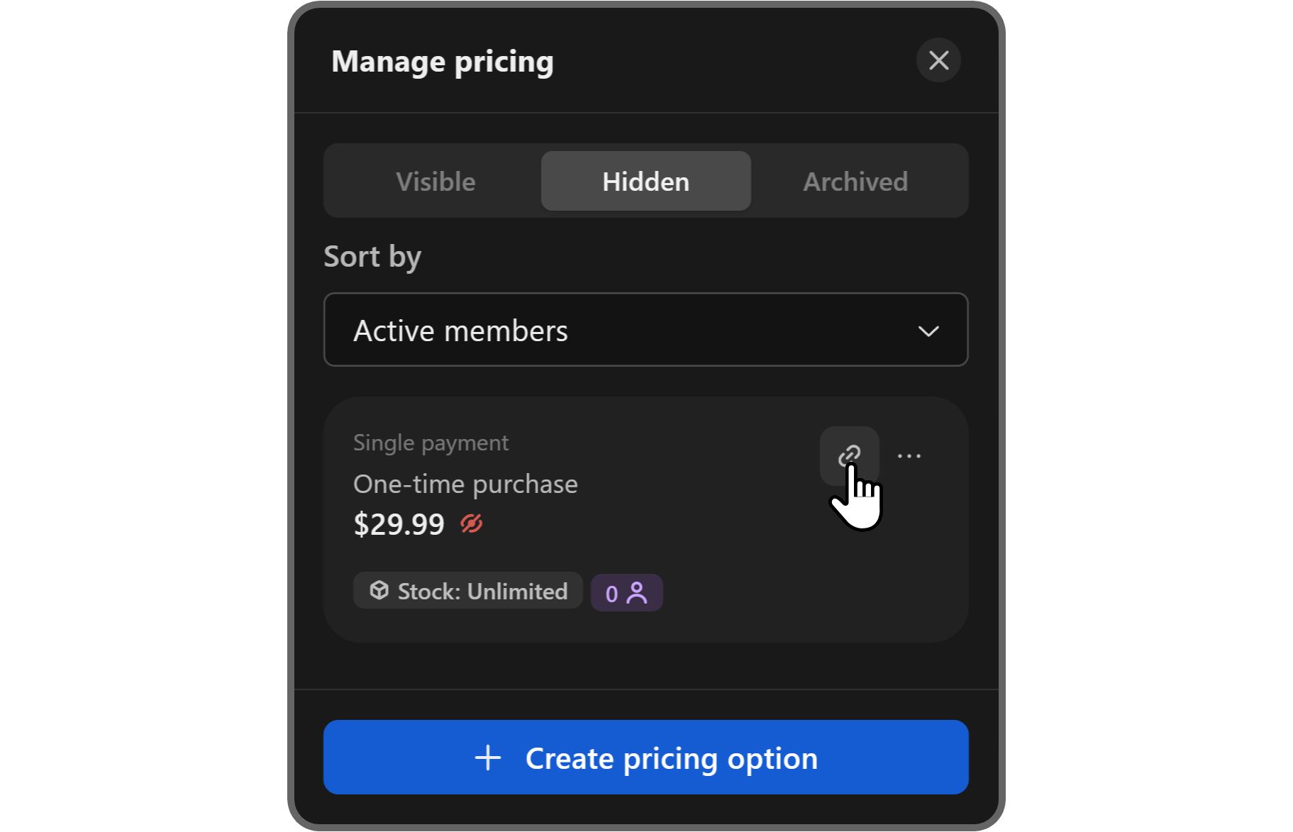The width and height of the screenshot is (1293, 832).
Task: Click the Sort by label
Action: click(372, 257)
